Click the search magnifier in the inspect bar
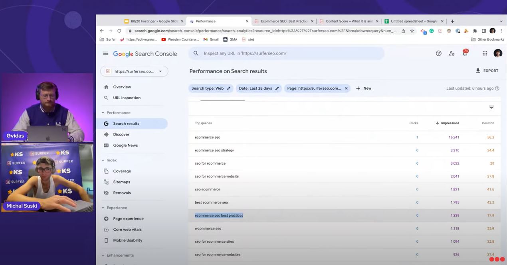Viewport: 507px width, 265px height. (x=196, y=53)
